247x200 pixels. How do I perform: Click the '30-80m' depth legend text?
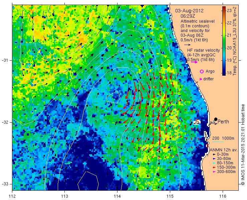click(x=224, y=159)
